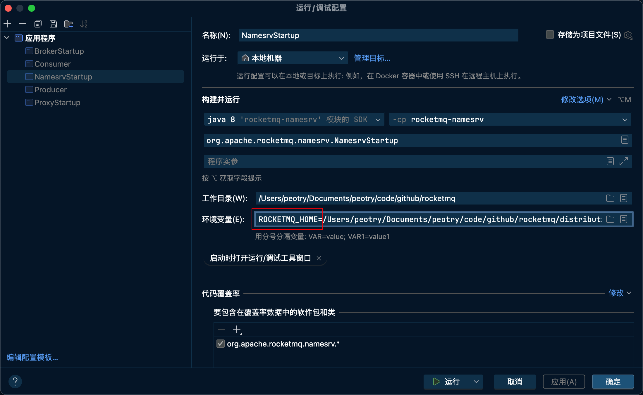Click the 确定 button
This screenshot has height=395, width=643.
click(613, 382)
